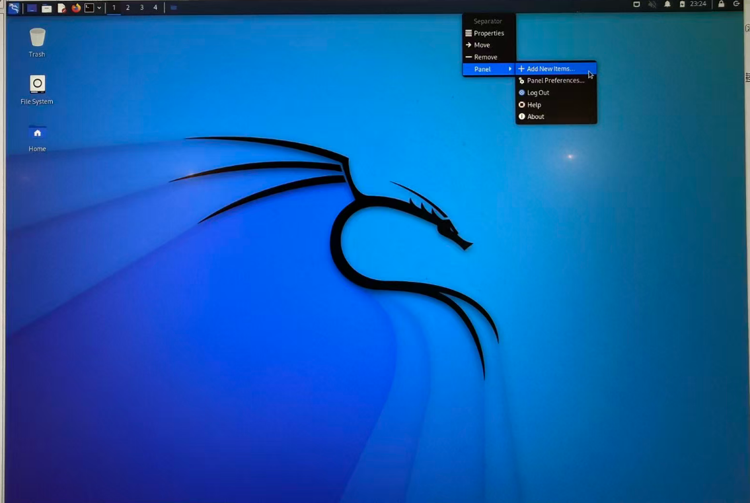Click the 23:24 clock
Viewport: 750px width, 503px height.
click(x=698, y=4)
